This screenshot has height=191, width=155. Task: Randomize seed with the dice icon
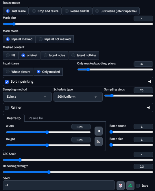point(121,186)
